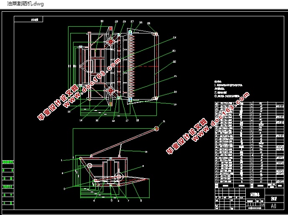Click callout number 22 label
Screen dimensions: 288x215
point(175,62)
